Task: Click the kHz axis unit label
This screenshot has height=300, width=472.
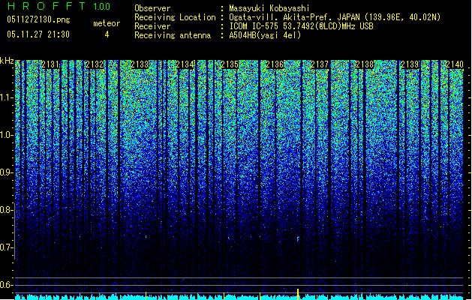Action: pyautogui.click(x=7, y=61)
